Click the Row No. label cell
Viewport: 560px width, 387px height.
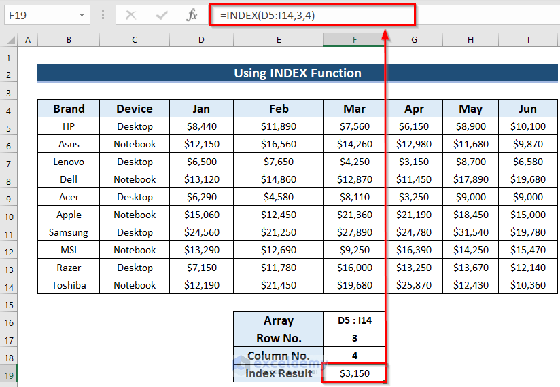[x=279, y=338]
